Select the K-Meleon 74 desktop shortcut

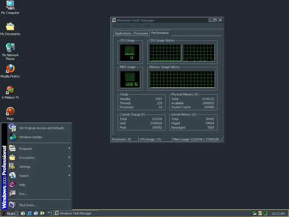pos(10,90)
